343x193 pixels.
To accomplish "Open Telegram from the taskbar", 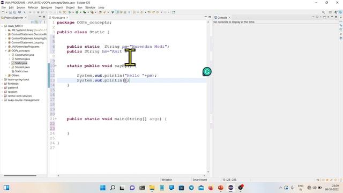I will (x=191, y=188).
